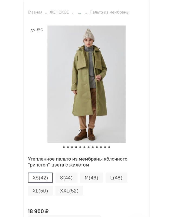Screen dimensions: 173x217
Task: Choose size XL(50)
Action: pos(40,191)
